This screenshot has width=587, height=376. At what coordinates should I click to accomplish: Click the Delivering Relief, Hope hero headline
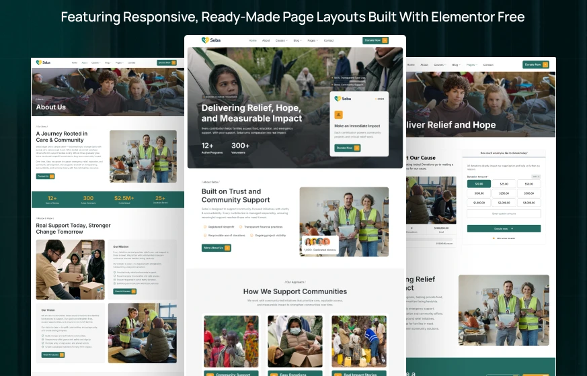[251, 113]
